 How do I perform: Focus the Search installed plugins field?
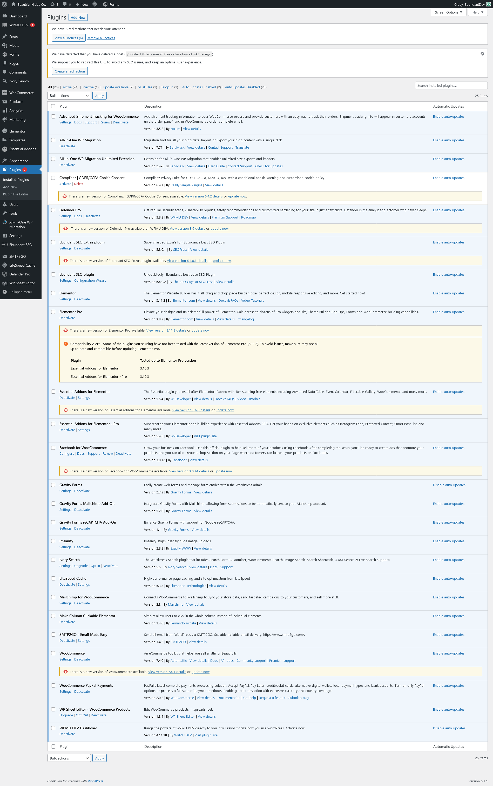(451, 85)
